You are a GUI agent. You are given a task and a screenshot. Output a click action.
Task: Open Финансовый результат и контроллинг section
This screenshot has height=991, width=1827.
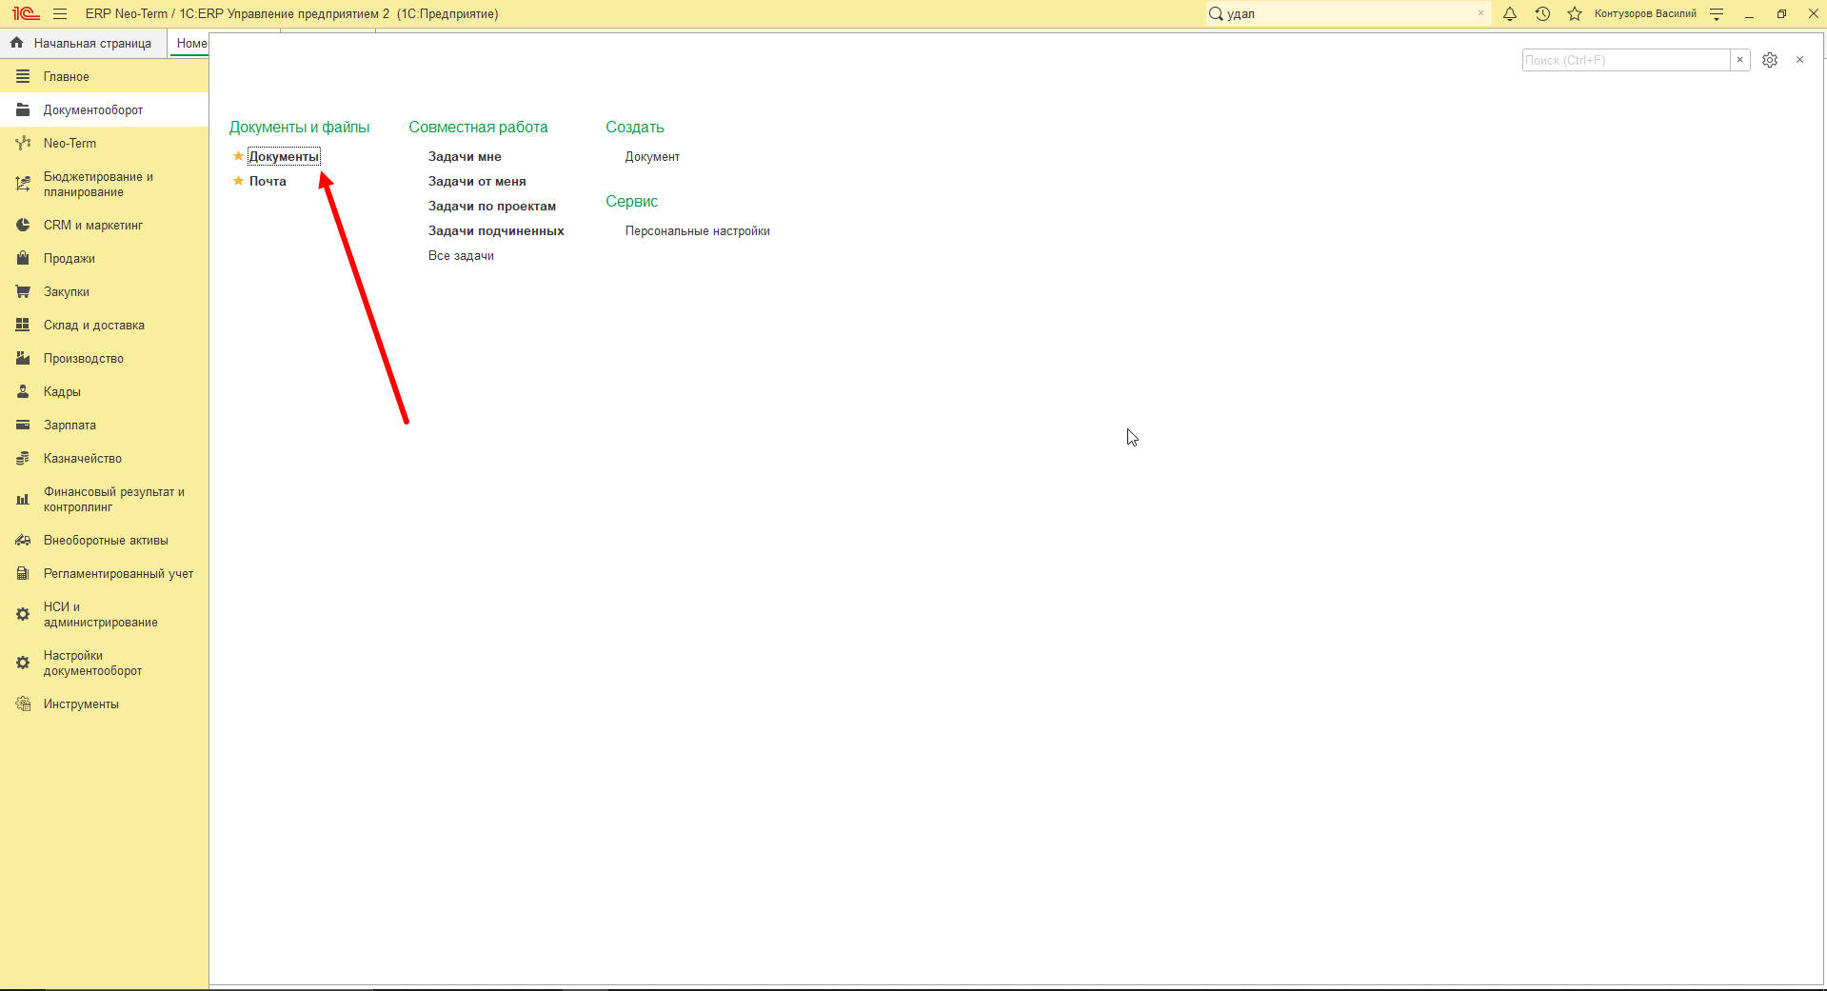click(104, 499)
